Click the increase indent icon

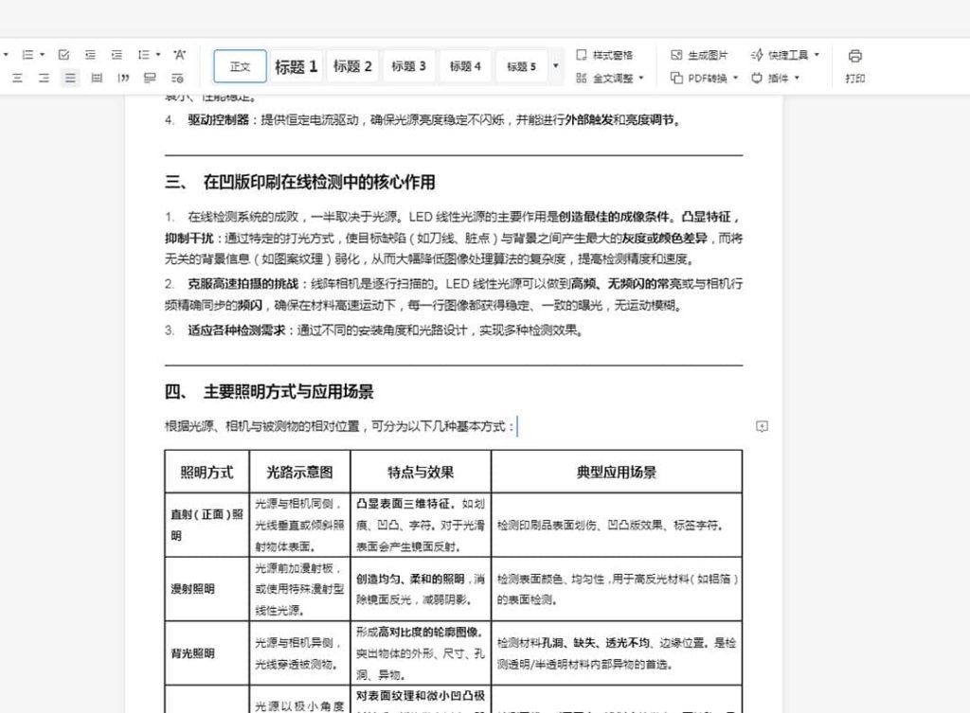[x=117, y=55]
